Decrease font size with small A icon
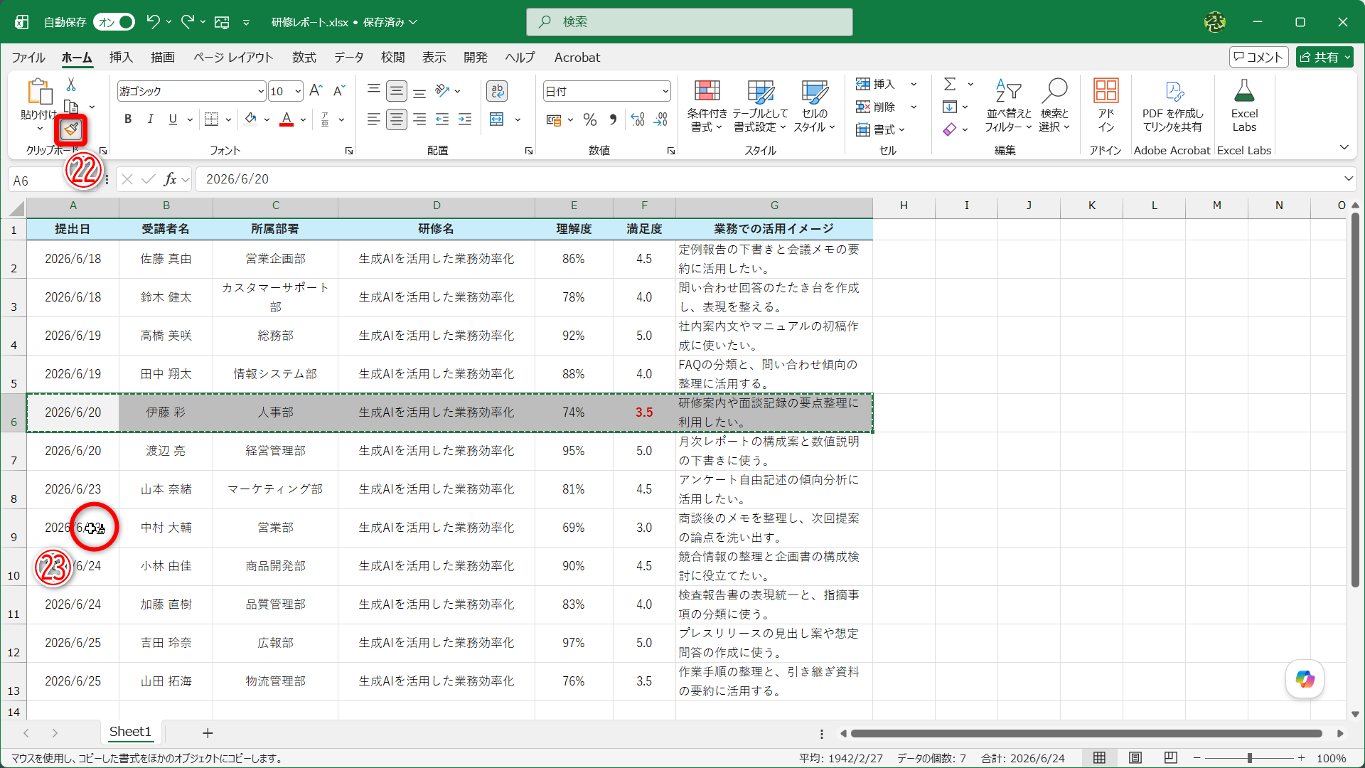This screenshot has height=768, width=1365. 339,90
